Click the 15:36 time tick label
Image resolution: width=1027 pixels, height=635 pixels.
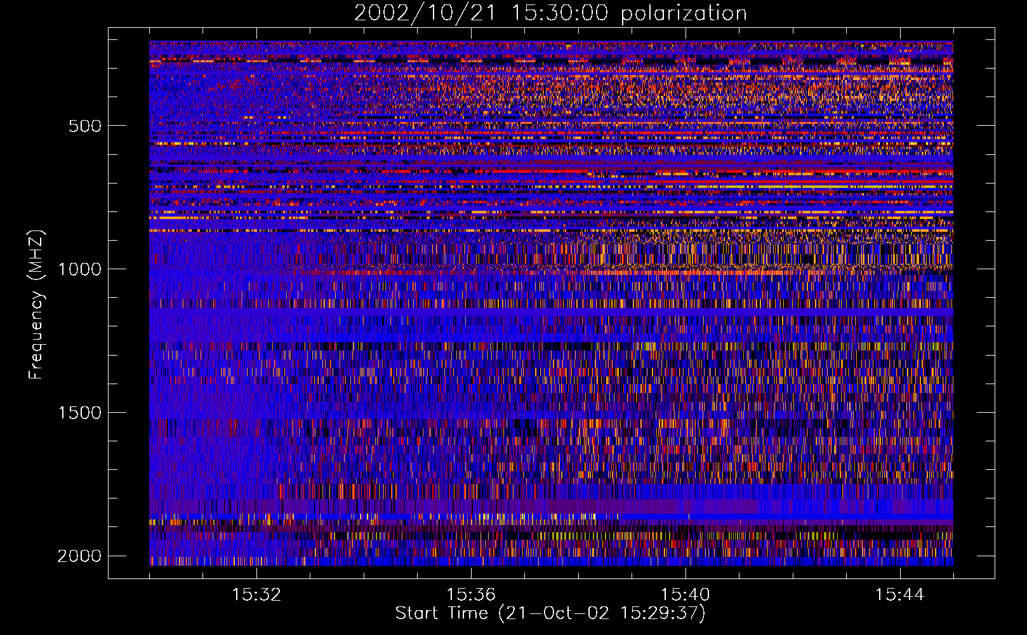[471, 595]
